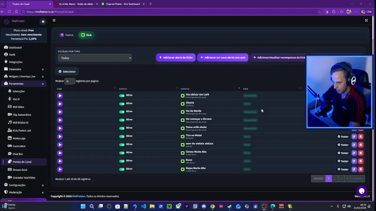The height and width of the screenshot is (211, 376).
Task: Delete the Runn alert
Action: (x=361, y=161)
